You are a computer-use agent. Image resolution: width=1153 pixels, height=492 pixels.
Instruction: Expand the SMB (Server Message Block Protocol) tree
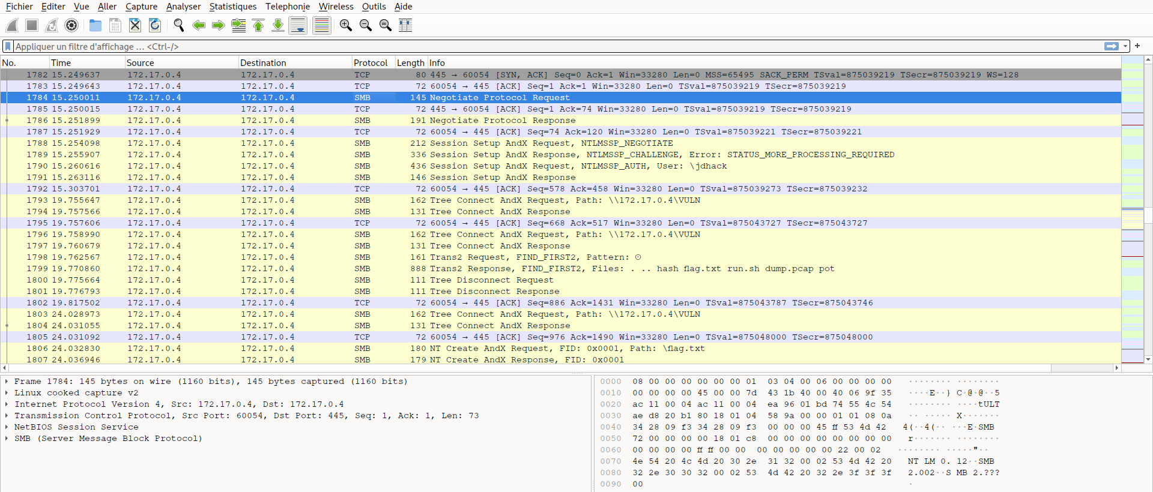point(7,439)
